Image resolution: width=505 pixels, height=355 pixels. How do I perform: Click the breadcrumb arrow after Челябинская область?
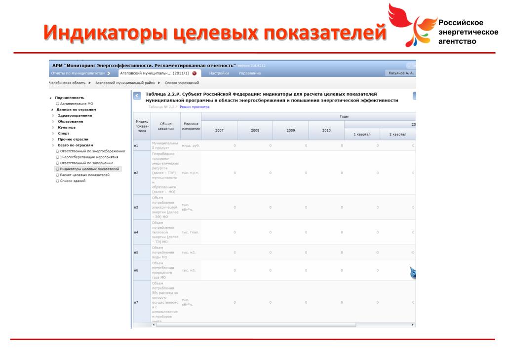point(89,83)
